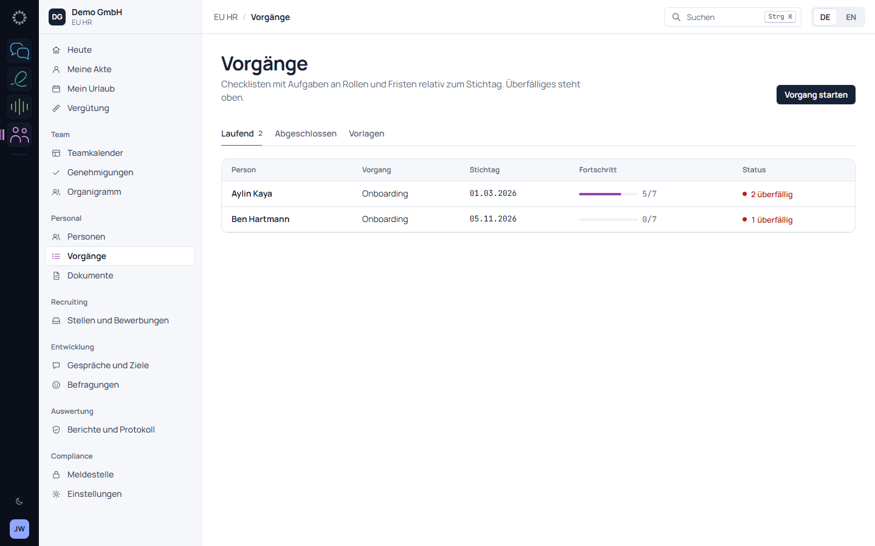This screenshot has height=546, width=875.
Task: Click Ben Hartmann's 0/7 progress bar
Action: pos(608,220)
